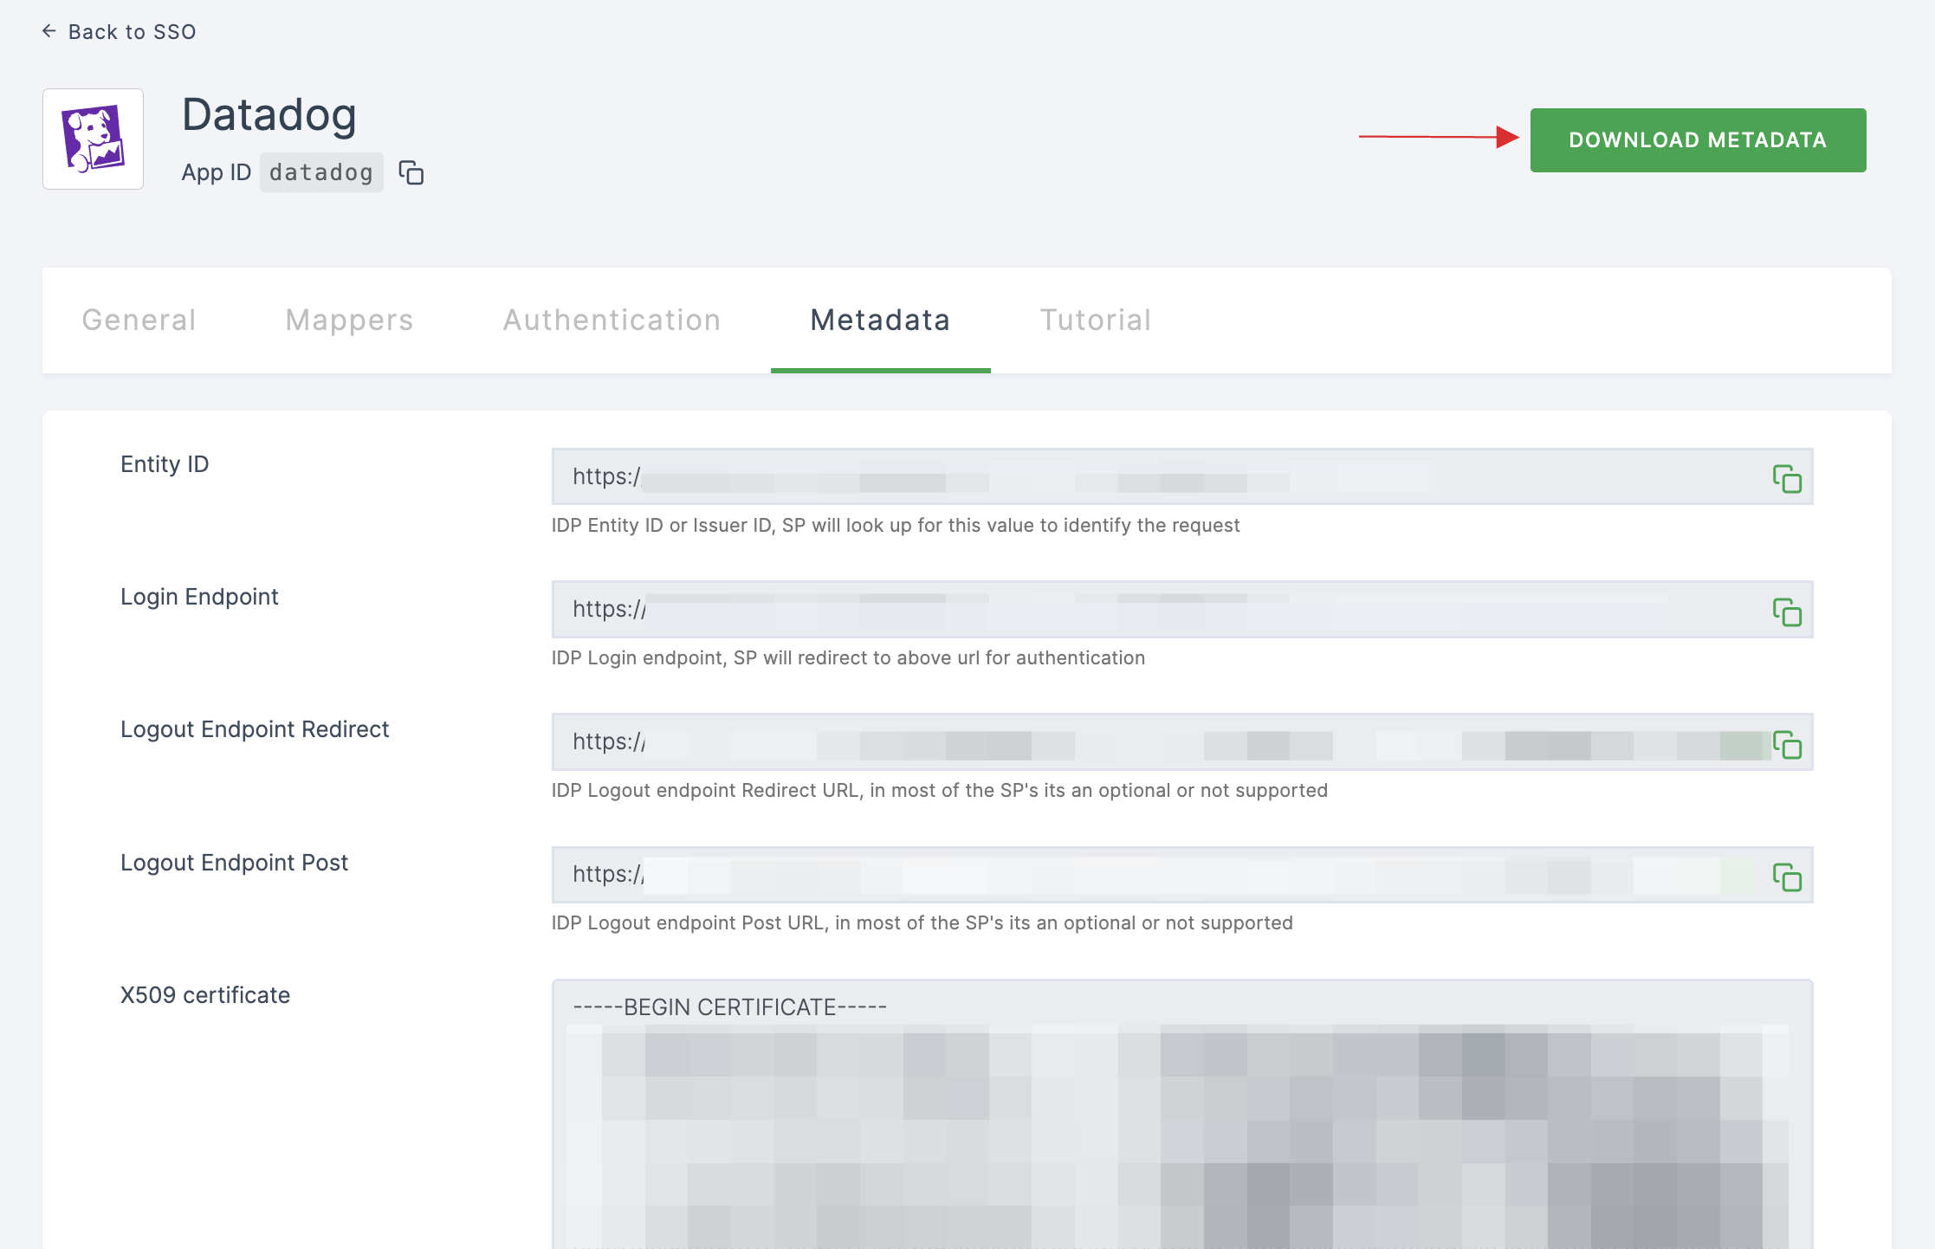Viewport: 1935px width, 1249px height.
Task: Open the Tutorial tab
Action: [1096, 320]
